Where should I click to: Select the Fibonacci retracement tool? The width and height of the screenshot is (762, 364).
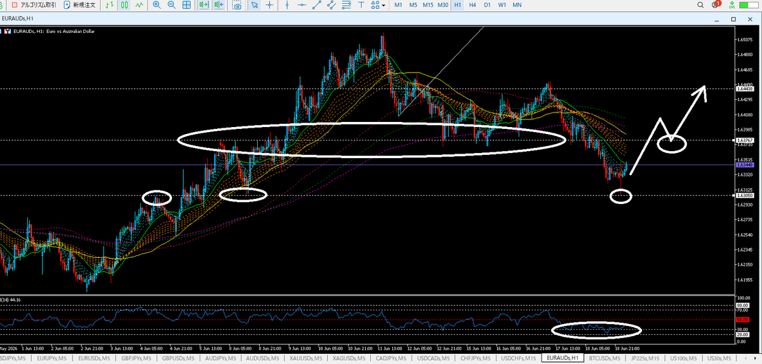tap(348, 5)
